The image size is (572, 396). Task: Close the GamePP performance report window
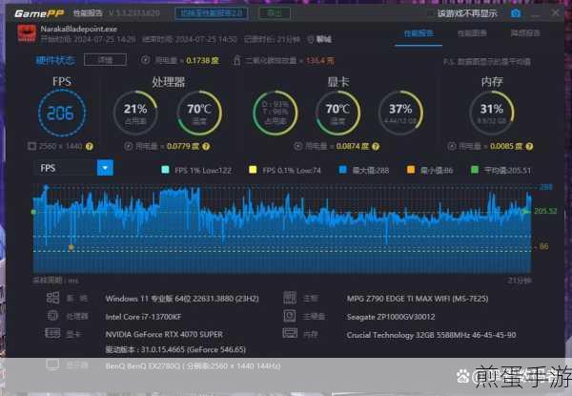point(555,13)
